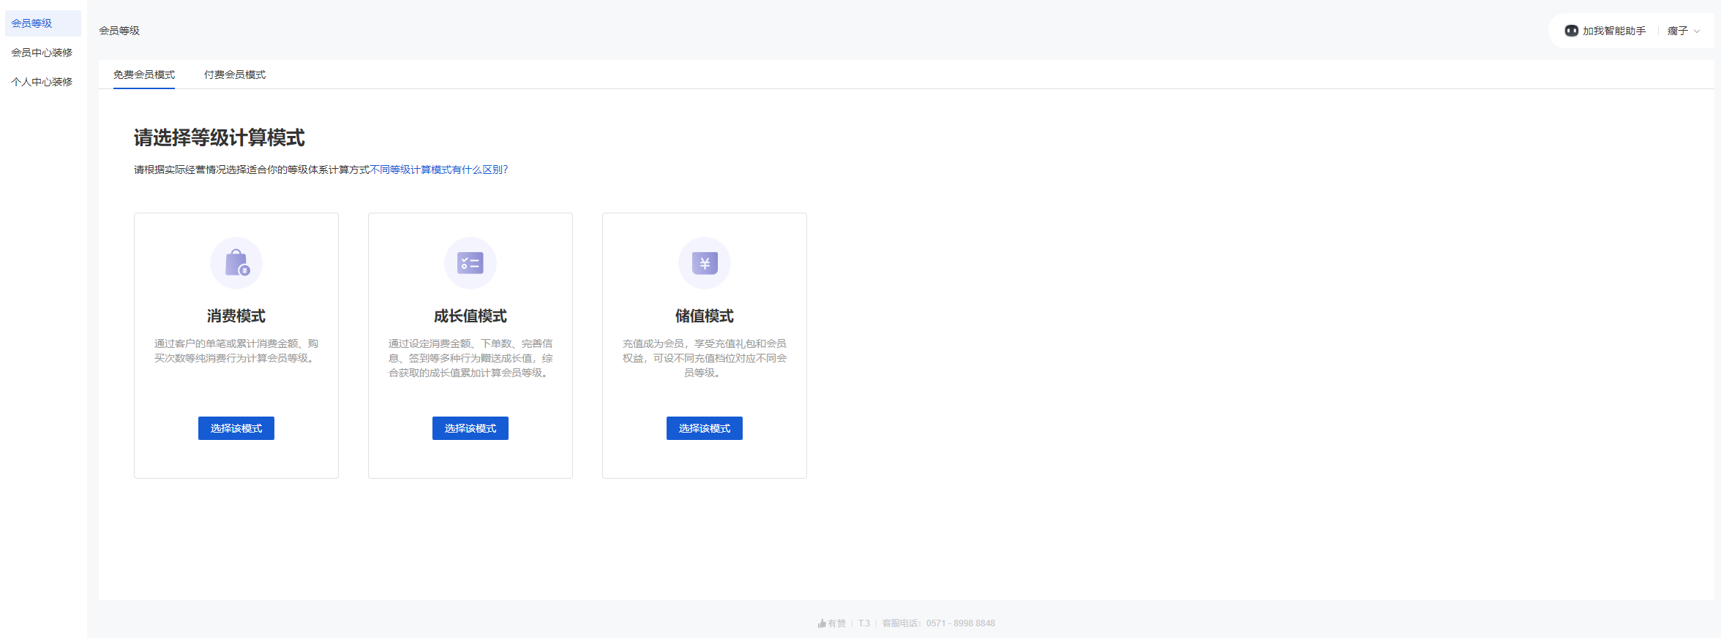Click the 成长值模式 card title

[470, 316]
